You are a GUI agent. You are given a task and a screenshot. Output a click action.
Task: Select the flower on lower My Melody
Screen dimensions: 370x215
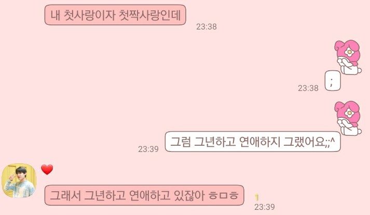[x=349, y=113]
